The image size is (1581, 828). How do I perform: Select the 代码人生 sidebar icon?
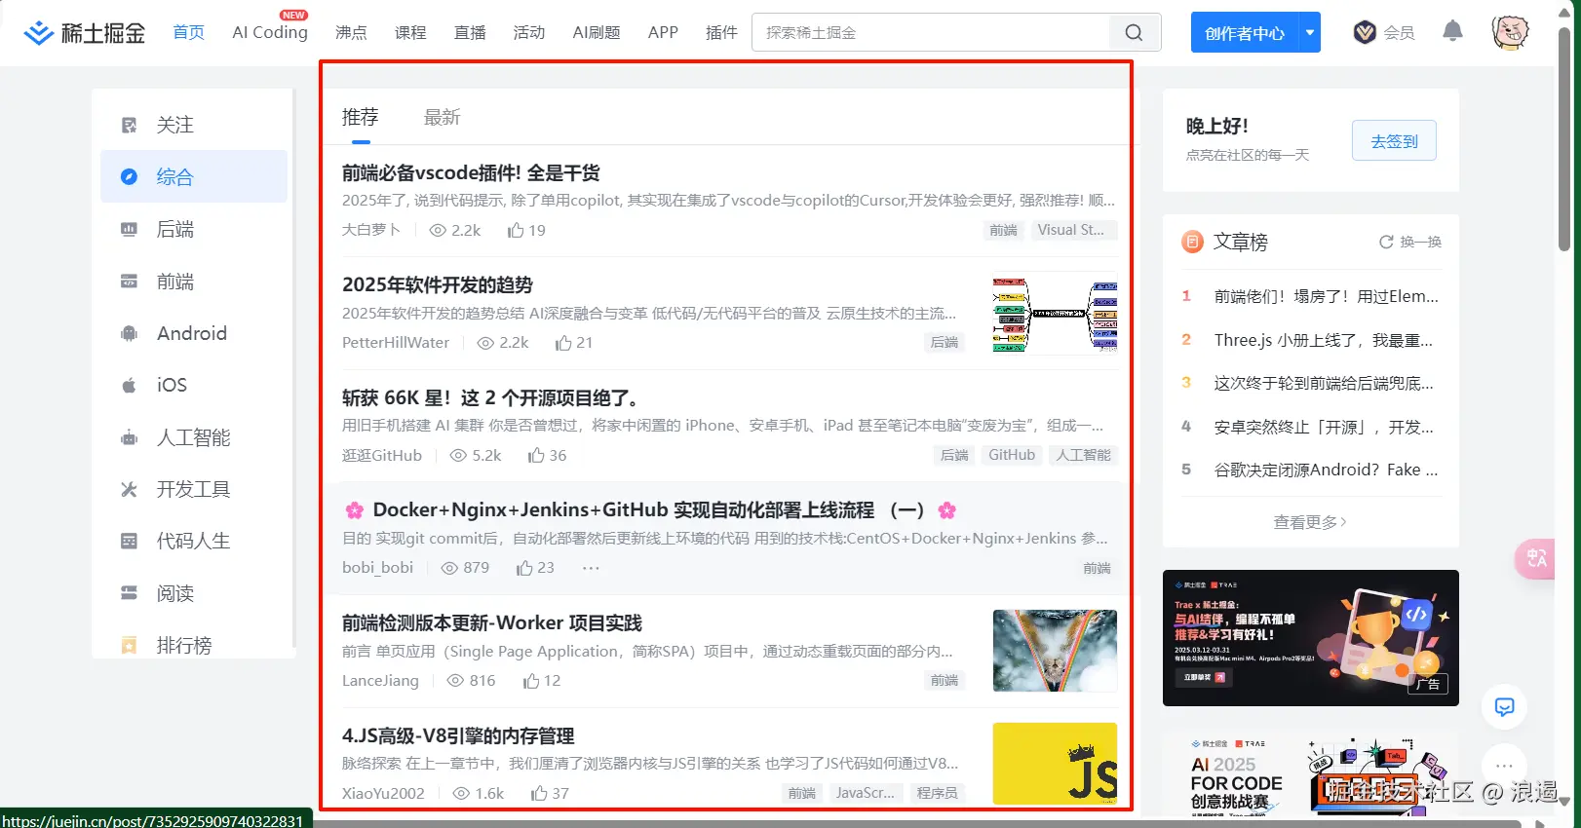click(129, 541)
